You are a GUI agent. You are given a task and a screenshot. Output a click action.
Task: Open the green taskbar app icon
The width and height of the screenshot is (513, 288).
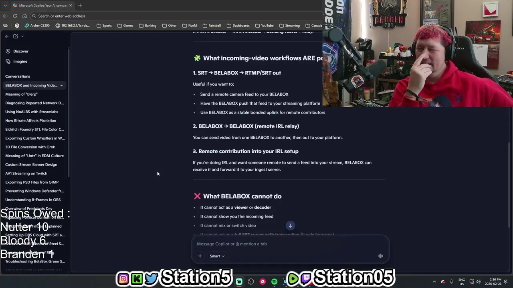pyautogui.click(x=239, y=282)
